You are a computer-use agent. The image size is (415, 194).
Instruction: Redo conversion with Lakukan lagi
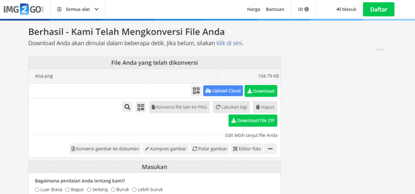(231, 107)
